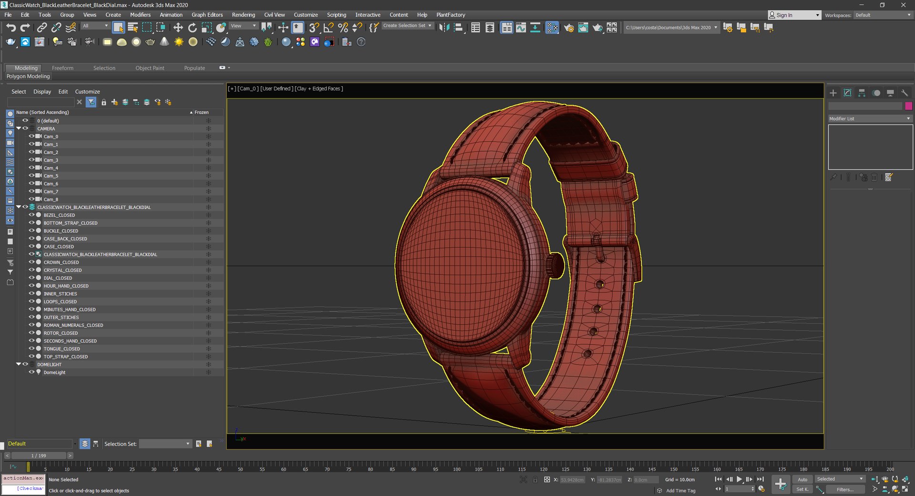The height and width of the screenshot is (496, 915).
Task: Toggle the Auto key mode button
Action: coord(803,479)
